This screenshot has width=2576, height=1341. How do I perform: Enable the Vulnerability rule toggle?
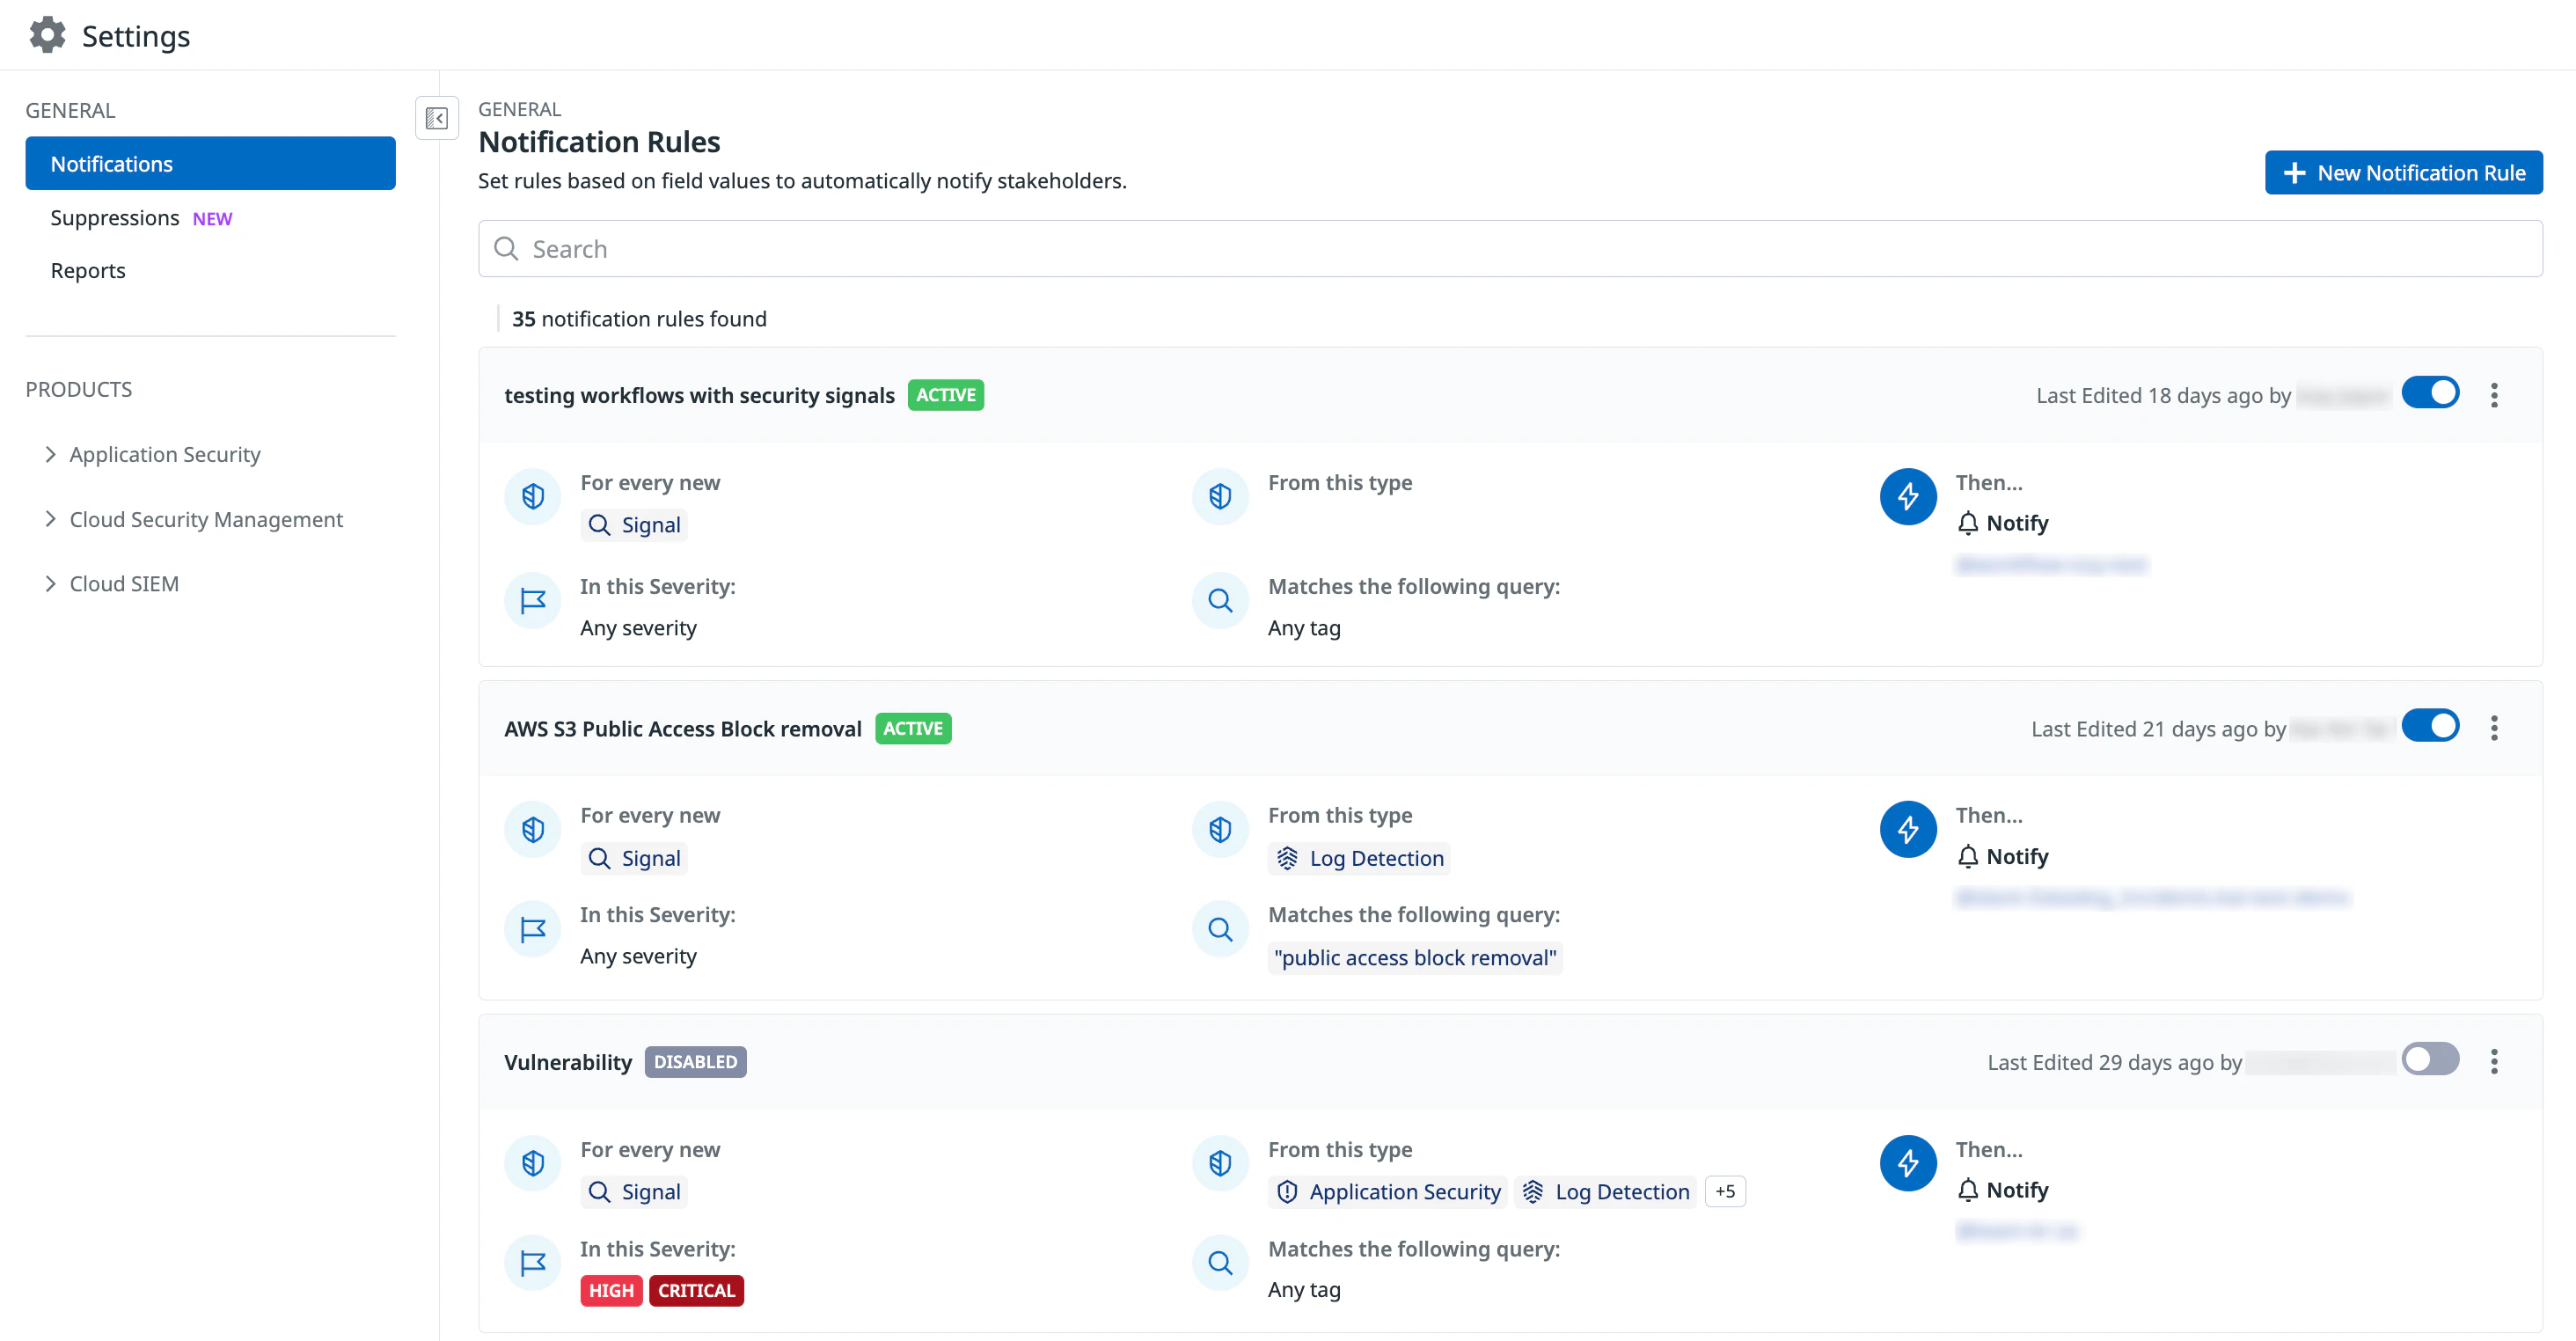pyautogui.click(x=2430, y=1059)
